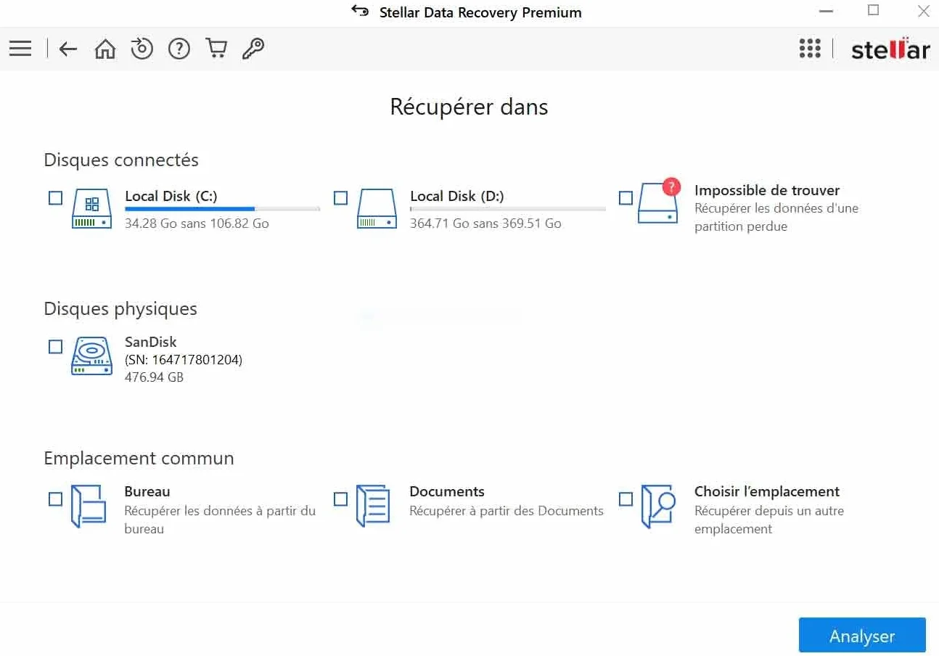
Task: Return to the home screen icon
Action: pyautogui.click(x=105, y=49)
